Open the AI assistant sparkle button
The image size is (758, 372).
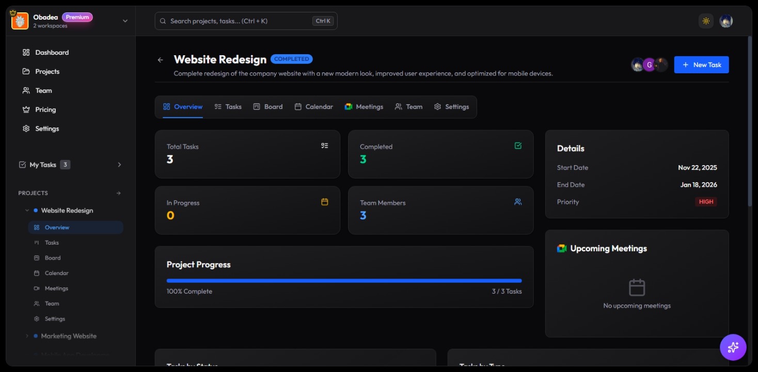pyautogui.click(x=733, y=347)
